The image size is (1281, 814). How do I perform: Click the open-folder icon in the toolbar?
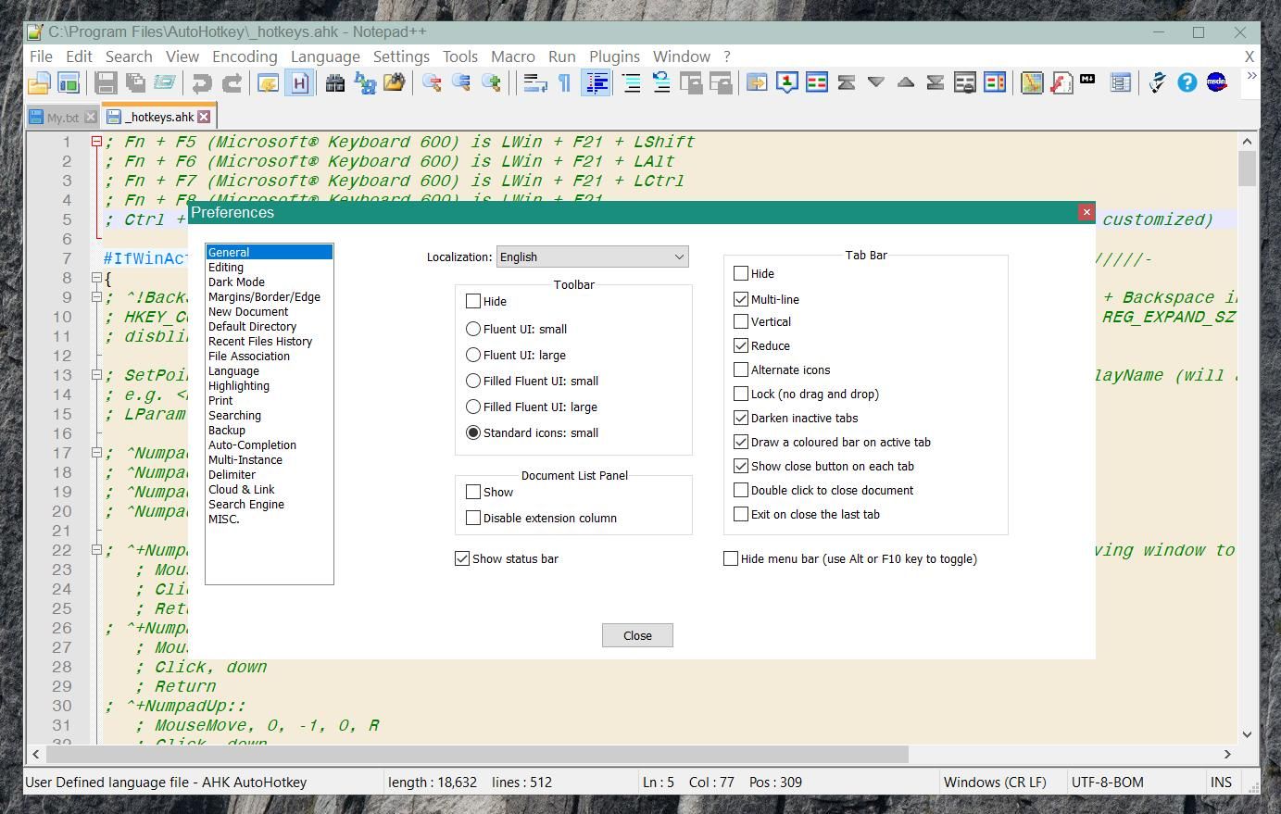pos(39,83)
